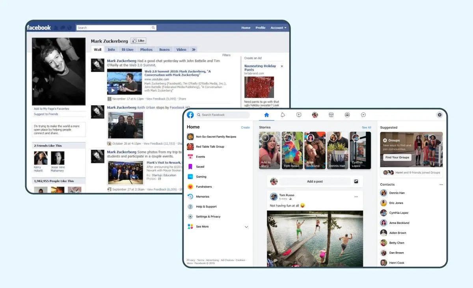Go to Home feed icon in top bar

coord(266,115)
